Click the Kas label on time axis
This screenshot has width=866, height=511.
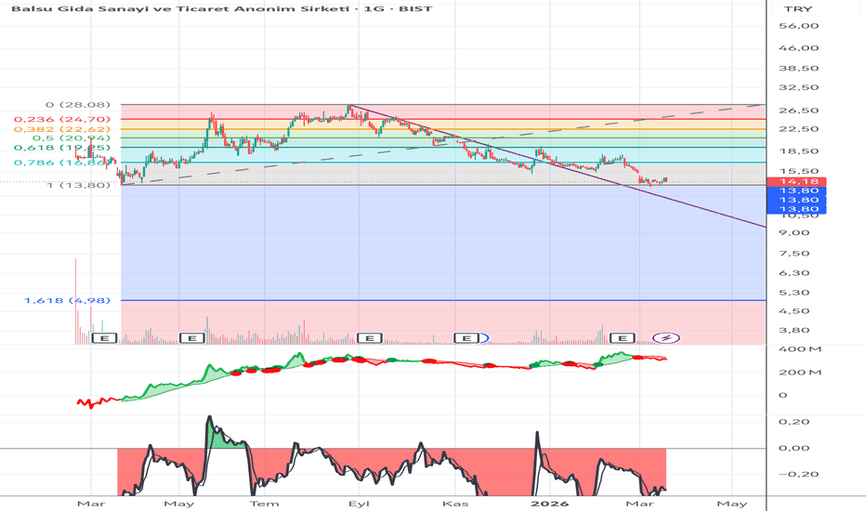455,504
